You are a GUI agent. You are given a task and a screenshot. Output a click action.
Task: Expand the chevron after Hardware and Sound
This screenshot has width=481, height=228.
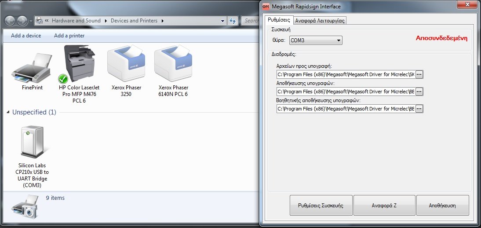coord(106,21)
